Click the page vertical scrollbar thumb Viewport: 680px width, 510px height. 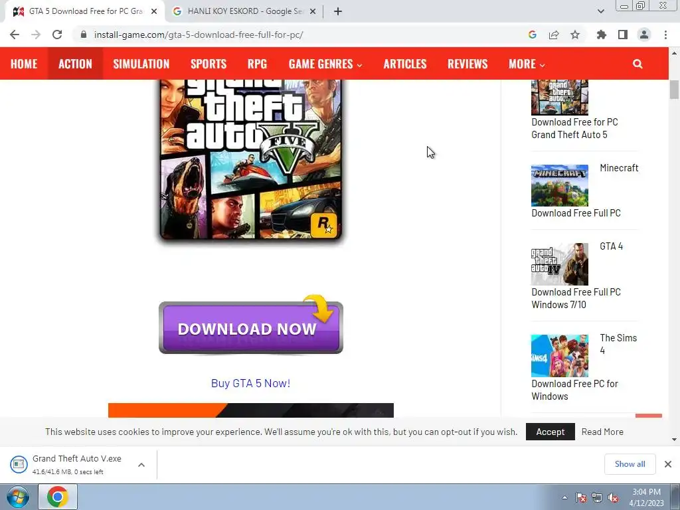(x=674, y=90)
